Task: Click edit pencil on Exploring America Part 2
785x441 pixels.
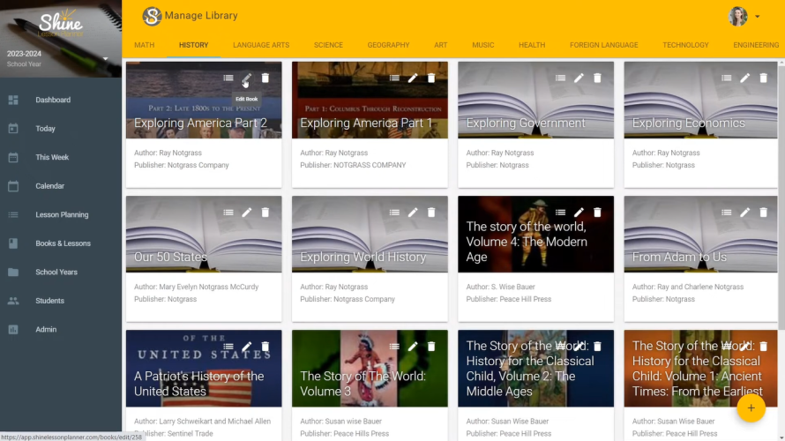Action: pos(247,78)
